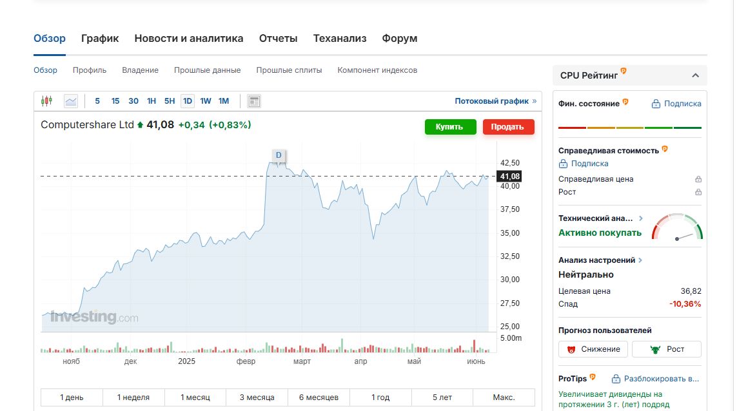Select the 15 minute chart interval

tap(115, 101)
